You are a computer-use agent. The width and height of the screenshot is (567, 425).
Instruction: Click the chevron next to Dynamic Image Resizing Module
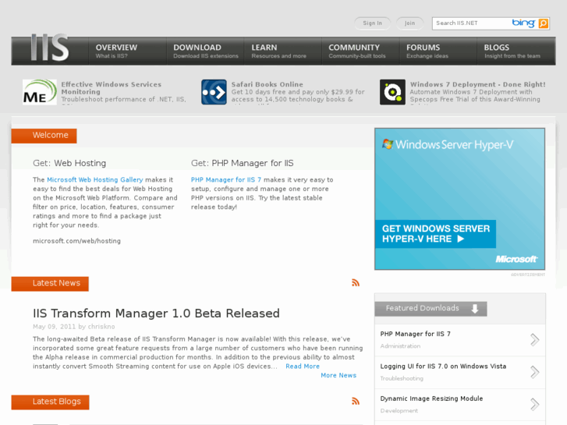click(535, 404)
